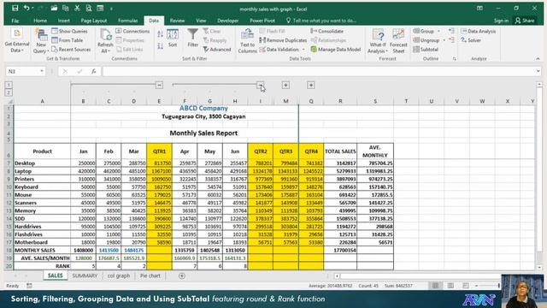Click the Sign in link
Image resolution: width=547 pixels, height=308 pixels.
click(x=501, y=21)
